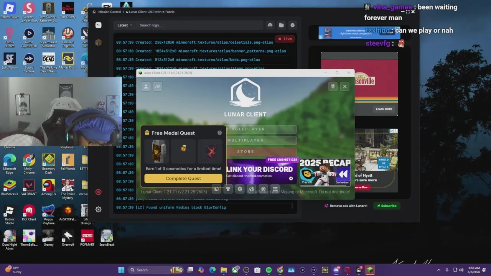The image size is (491, 276).
Task: Select the Found uniform Radius log line
Action: (171, 207)
